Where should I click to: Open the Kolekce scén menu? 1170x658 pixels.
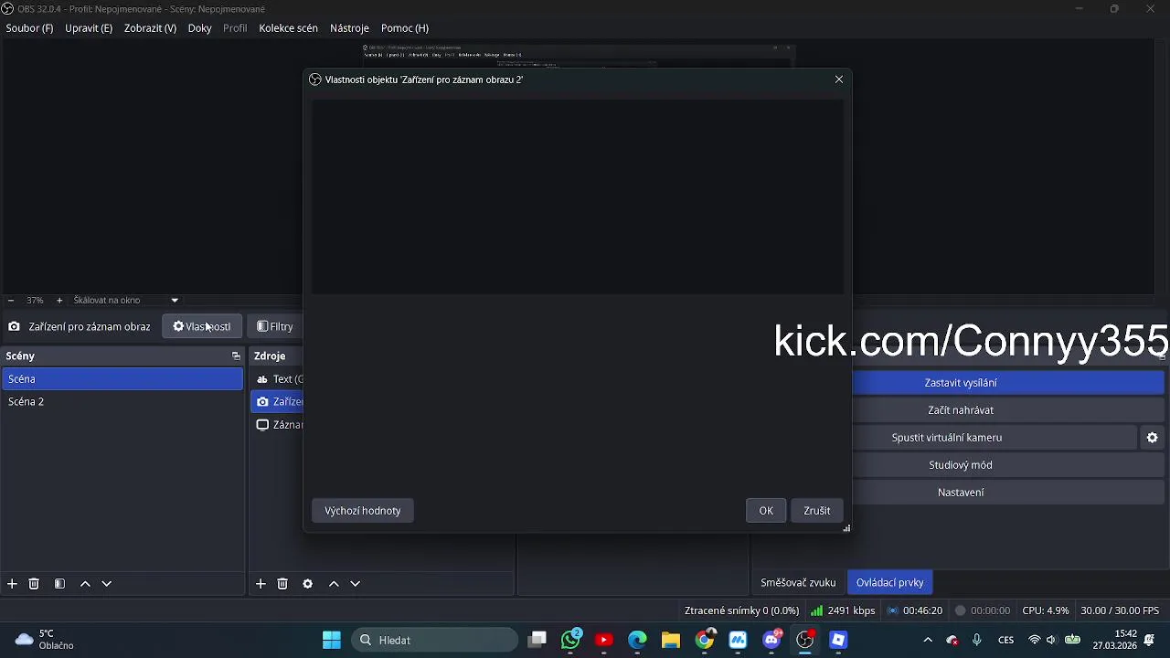tap(288, 28)
